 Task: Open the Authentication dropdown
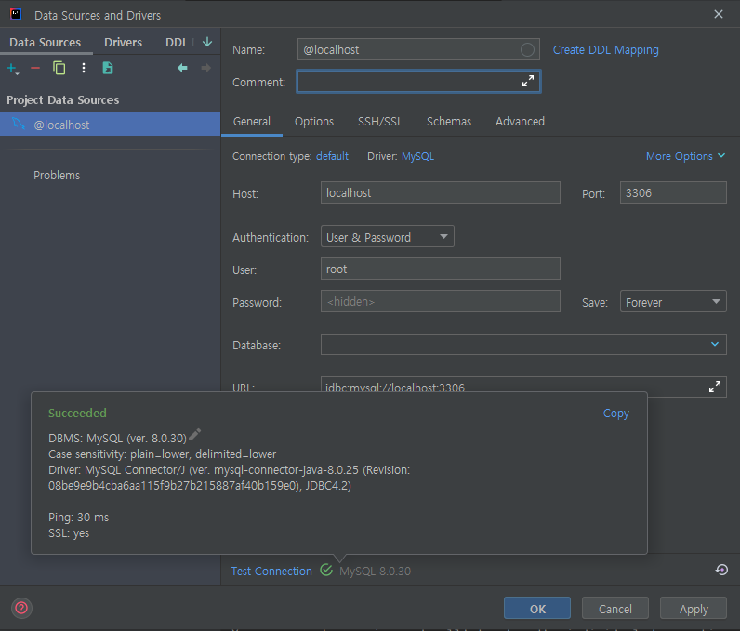point(387,236)
